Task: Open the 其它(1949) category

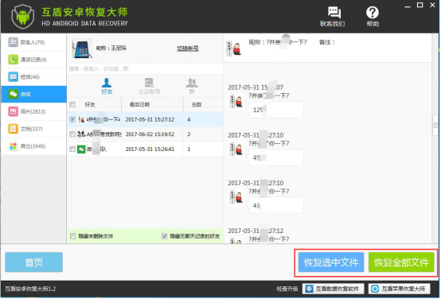Action: tap(33, 146)
